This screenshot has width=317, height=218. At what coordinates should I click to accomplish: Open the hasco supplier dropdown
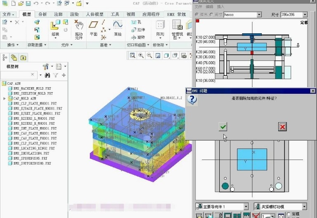coord(259,14)
